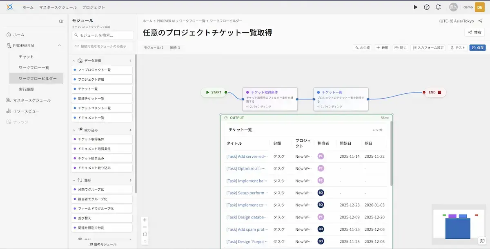
Task: Click the gray 長久 user avatar
Action: click(454, 7)
